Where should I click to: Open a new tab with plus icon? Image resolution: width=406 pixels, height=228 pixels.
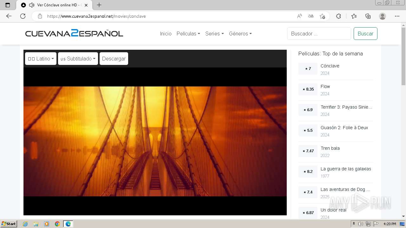pyautogui.click(x=99, y=5)
